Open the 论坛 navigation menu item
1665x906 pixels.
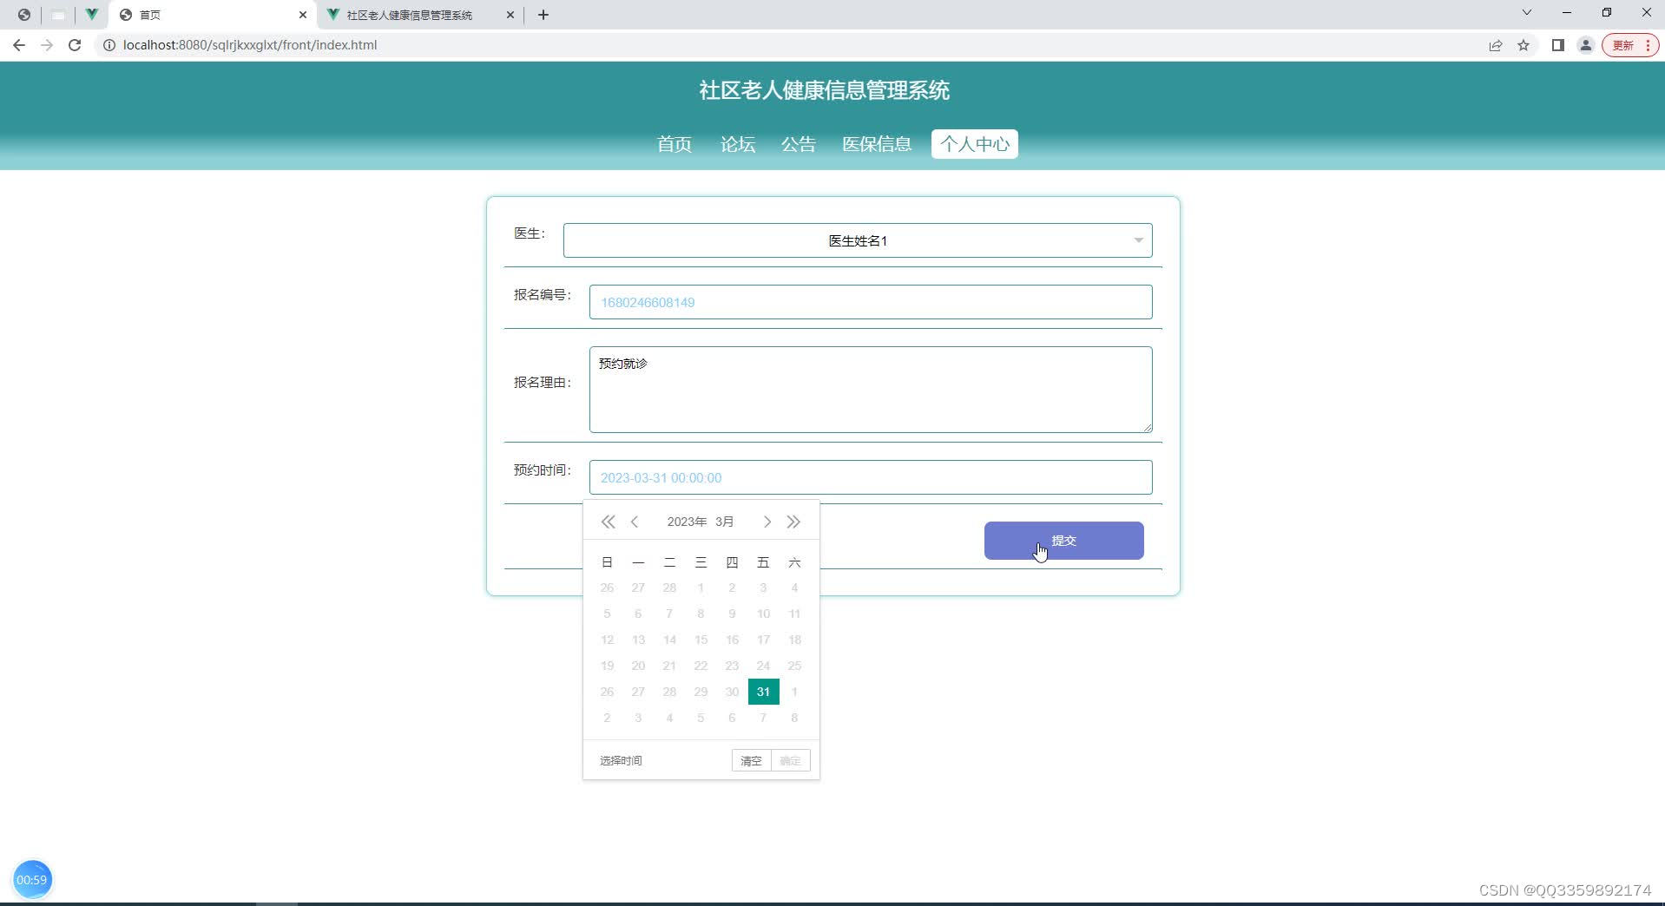tap(738, 144)
